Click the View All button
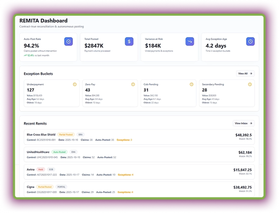Viewport: 279px width, 213px height. click(x=245, y=74)
